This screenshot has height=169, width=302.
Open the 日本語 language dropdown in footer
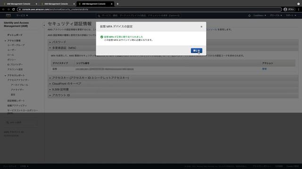(x=24, y=166)
